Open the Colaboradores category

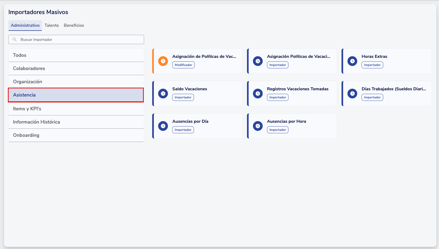pyautogui.click(x=76, y=68)
